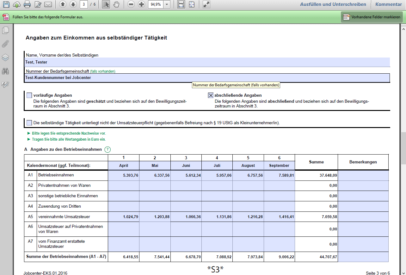This screenshot has width=406, height=275.
Task: Tick the Umsatzsteuerpflicht exemption checkbox
Action: pos(29,123)
